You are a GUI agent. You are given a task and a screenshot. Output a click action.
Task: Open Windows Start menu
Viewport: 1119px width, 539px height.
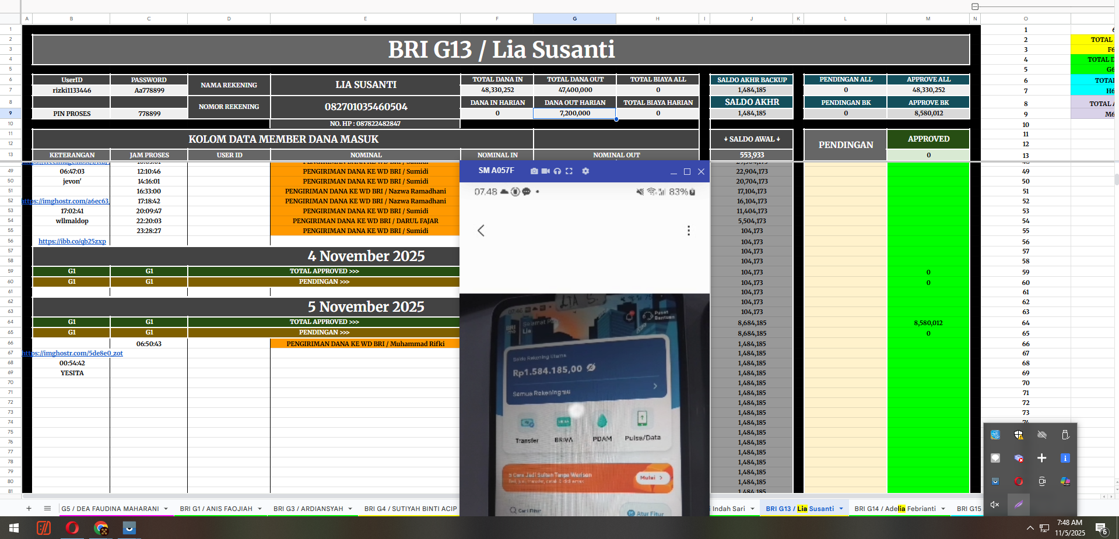[x=14, y=528]
